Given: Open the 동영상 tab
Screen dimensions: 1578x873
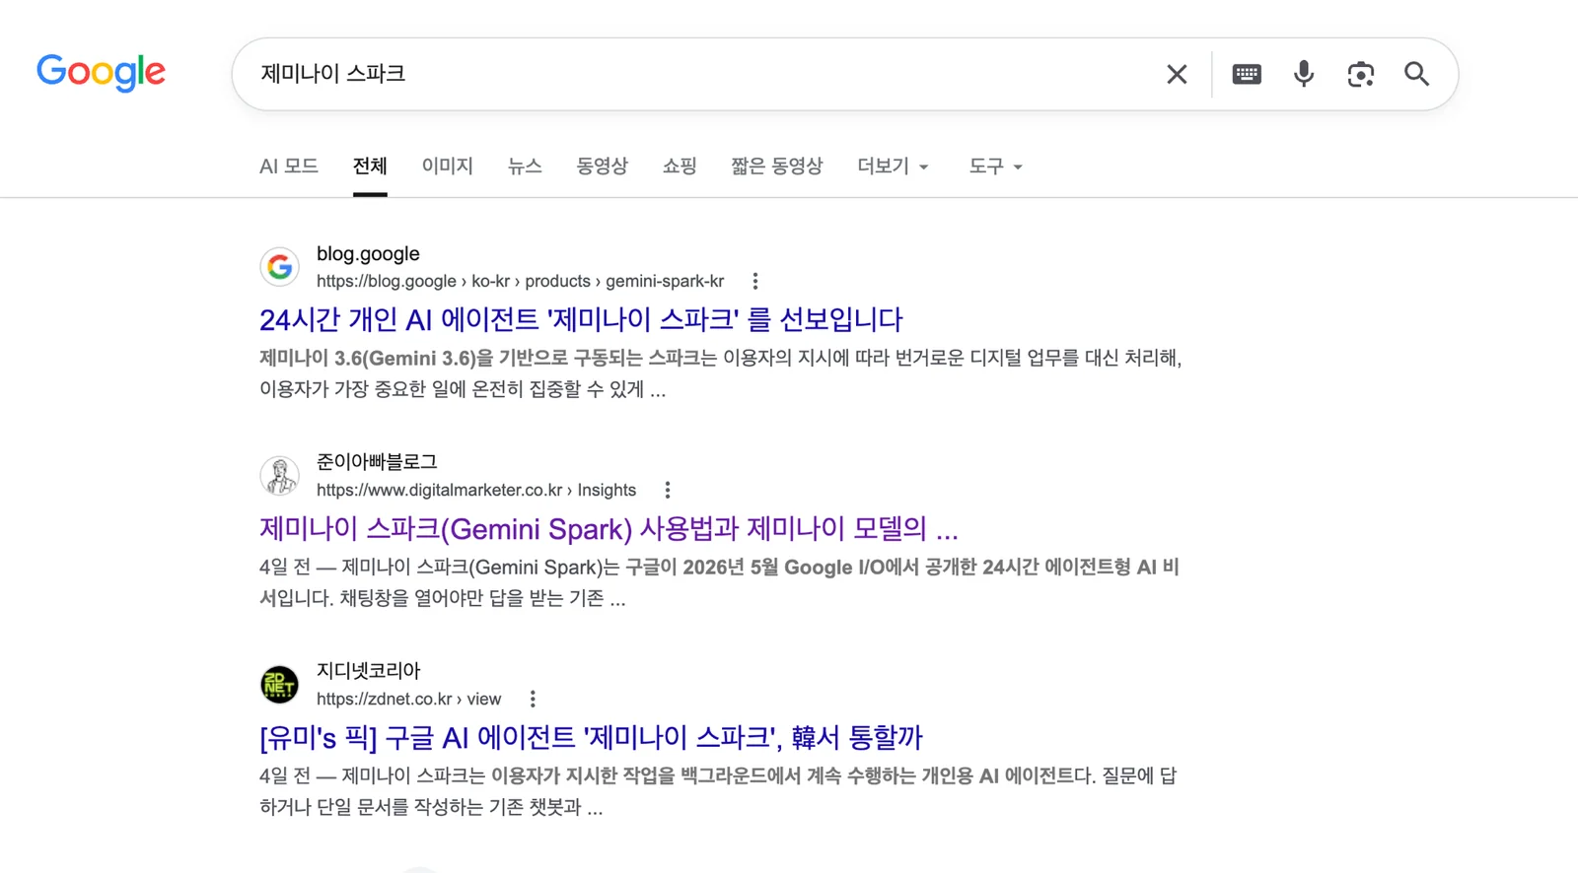Looking at the screenshot, I should (602, 167).
